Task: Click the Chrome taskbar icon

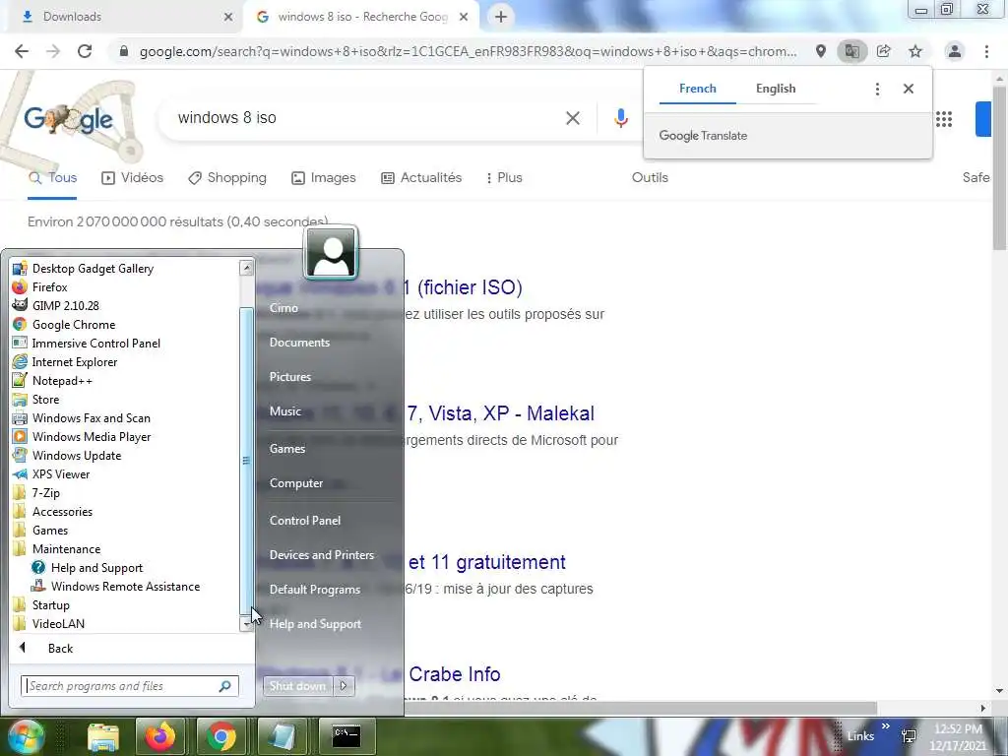Action: click(x=221, y=736)
